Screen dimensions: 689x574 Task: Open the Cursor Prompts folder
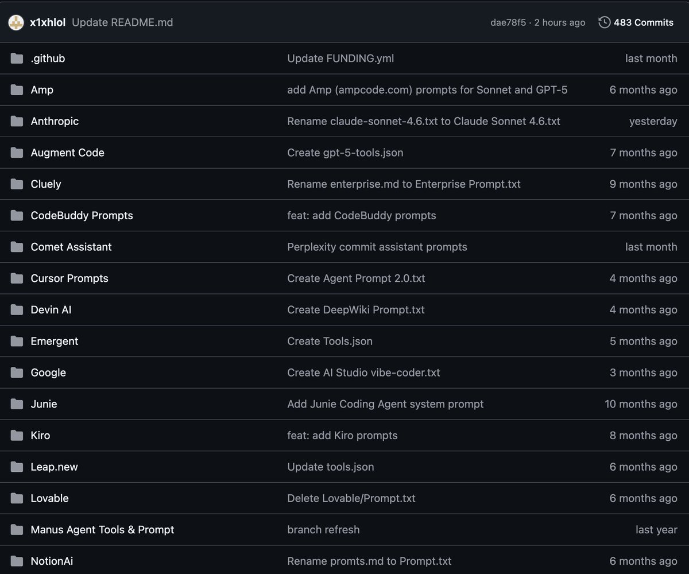coord(69,278)
